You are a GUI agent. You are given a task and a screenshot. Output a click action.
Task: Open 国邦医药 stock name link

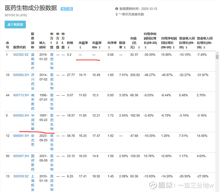pyautogui.click(x=33, y=163)
